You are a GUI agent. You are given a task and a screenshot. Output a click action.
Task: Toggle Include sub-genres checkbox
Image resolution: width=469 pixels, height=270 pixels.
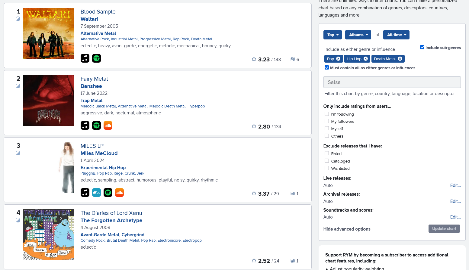tap(422, 47)
